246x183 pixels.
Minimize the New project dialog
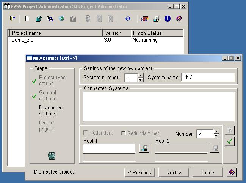coord(225,58)
